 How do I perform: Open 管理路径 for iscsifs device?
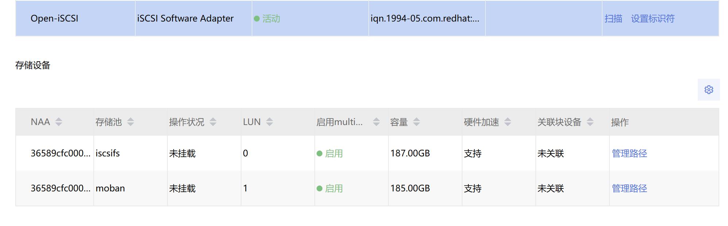[x=629, y=153]
